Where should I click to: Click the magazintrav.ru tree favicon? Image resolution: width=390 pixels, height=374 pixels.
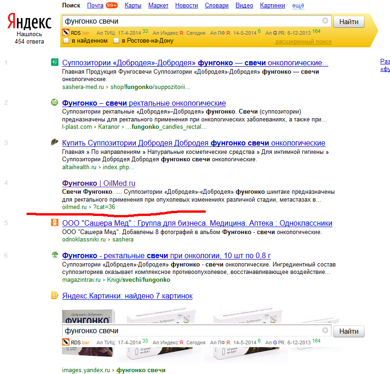coord(54,255)
